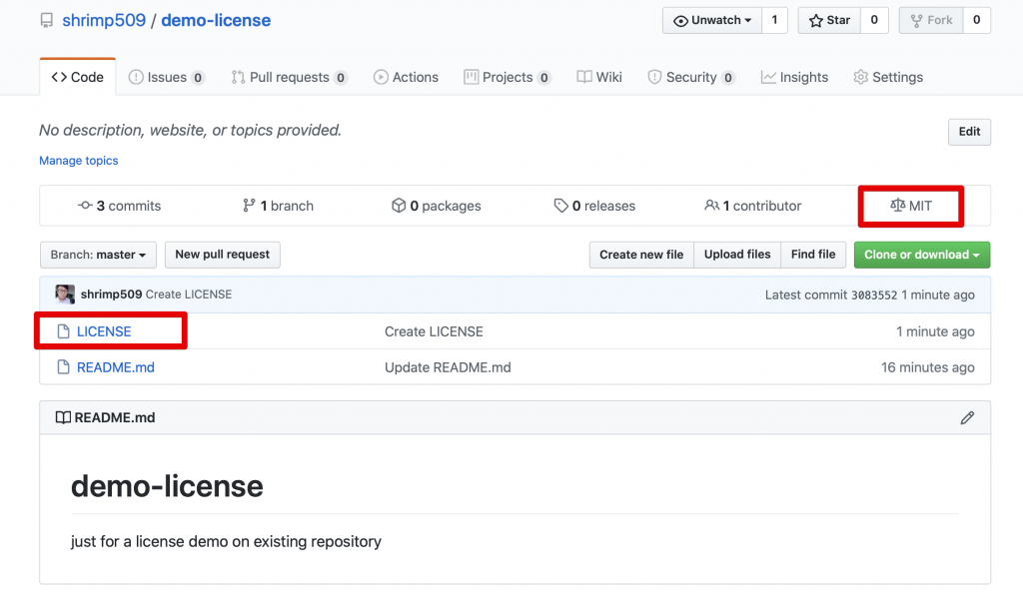
Task: Open the Unwatch dropdown
Action: (711, 20)
